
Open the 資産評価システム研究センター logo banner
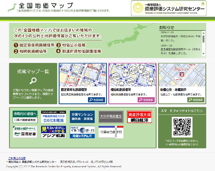tap(169, 8)
